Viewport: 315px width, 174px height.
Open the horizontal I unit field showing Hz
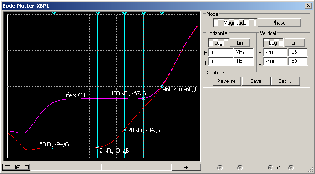coord(243,61)
